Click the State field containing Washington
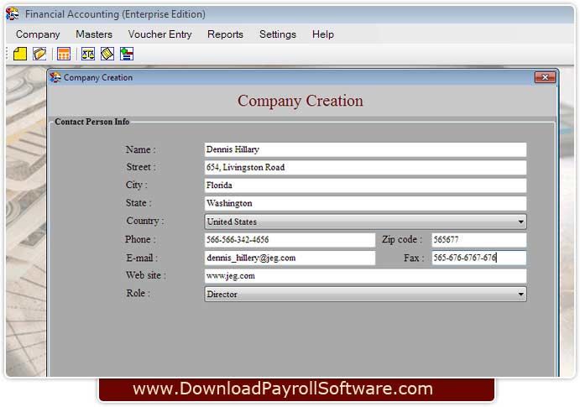The image size is (580, 407). 365,203
